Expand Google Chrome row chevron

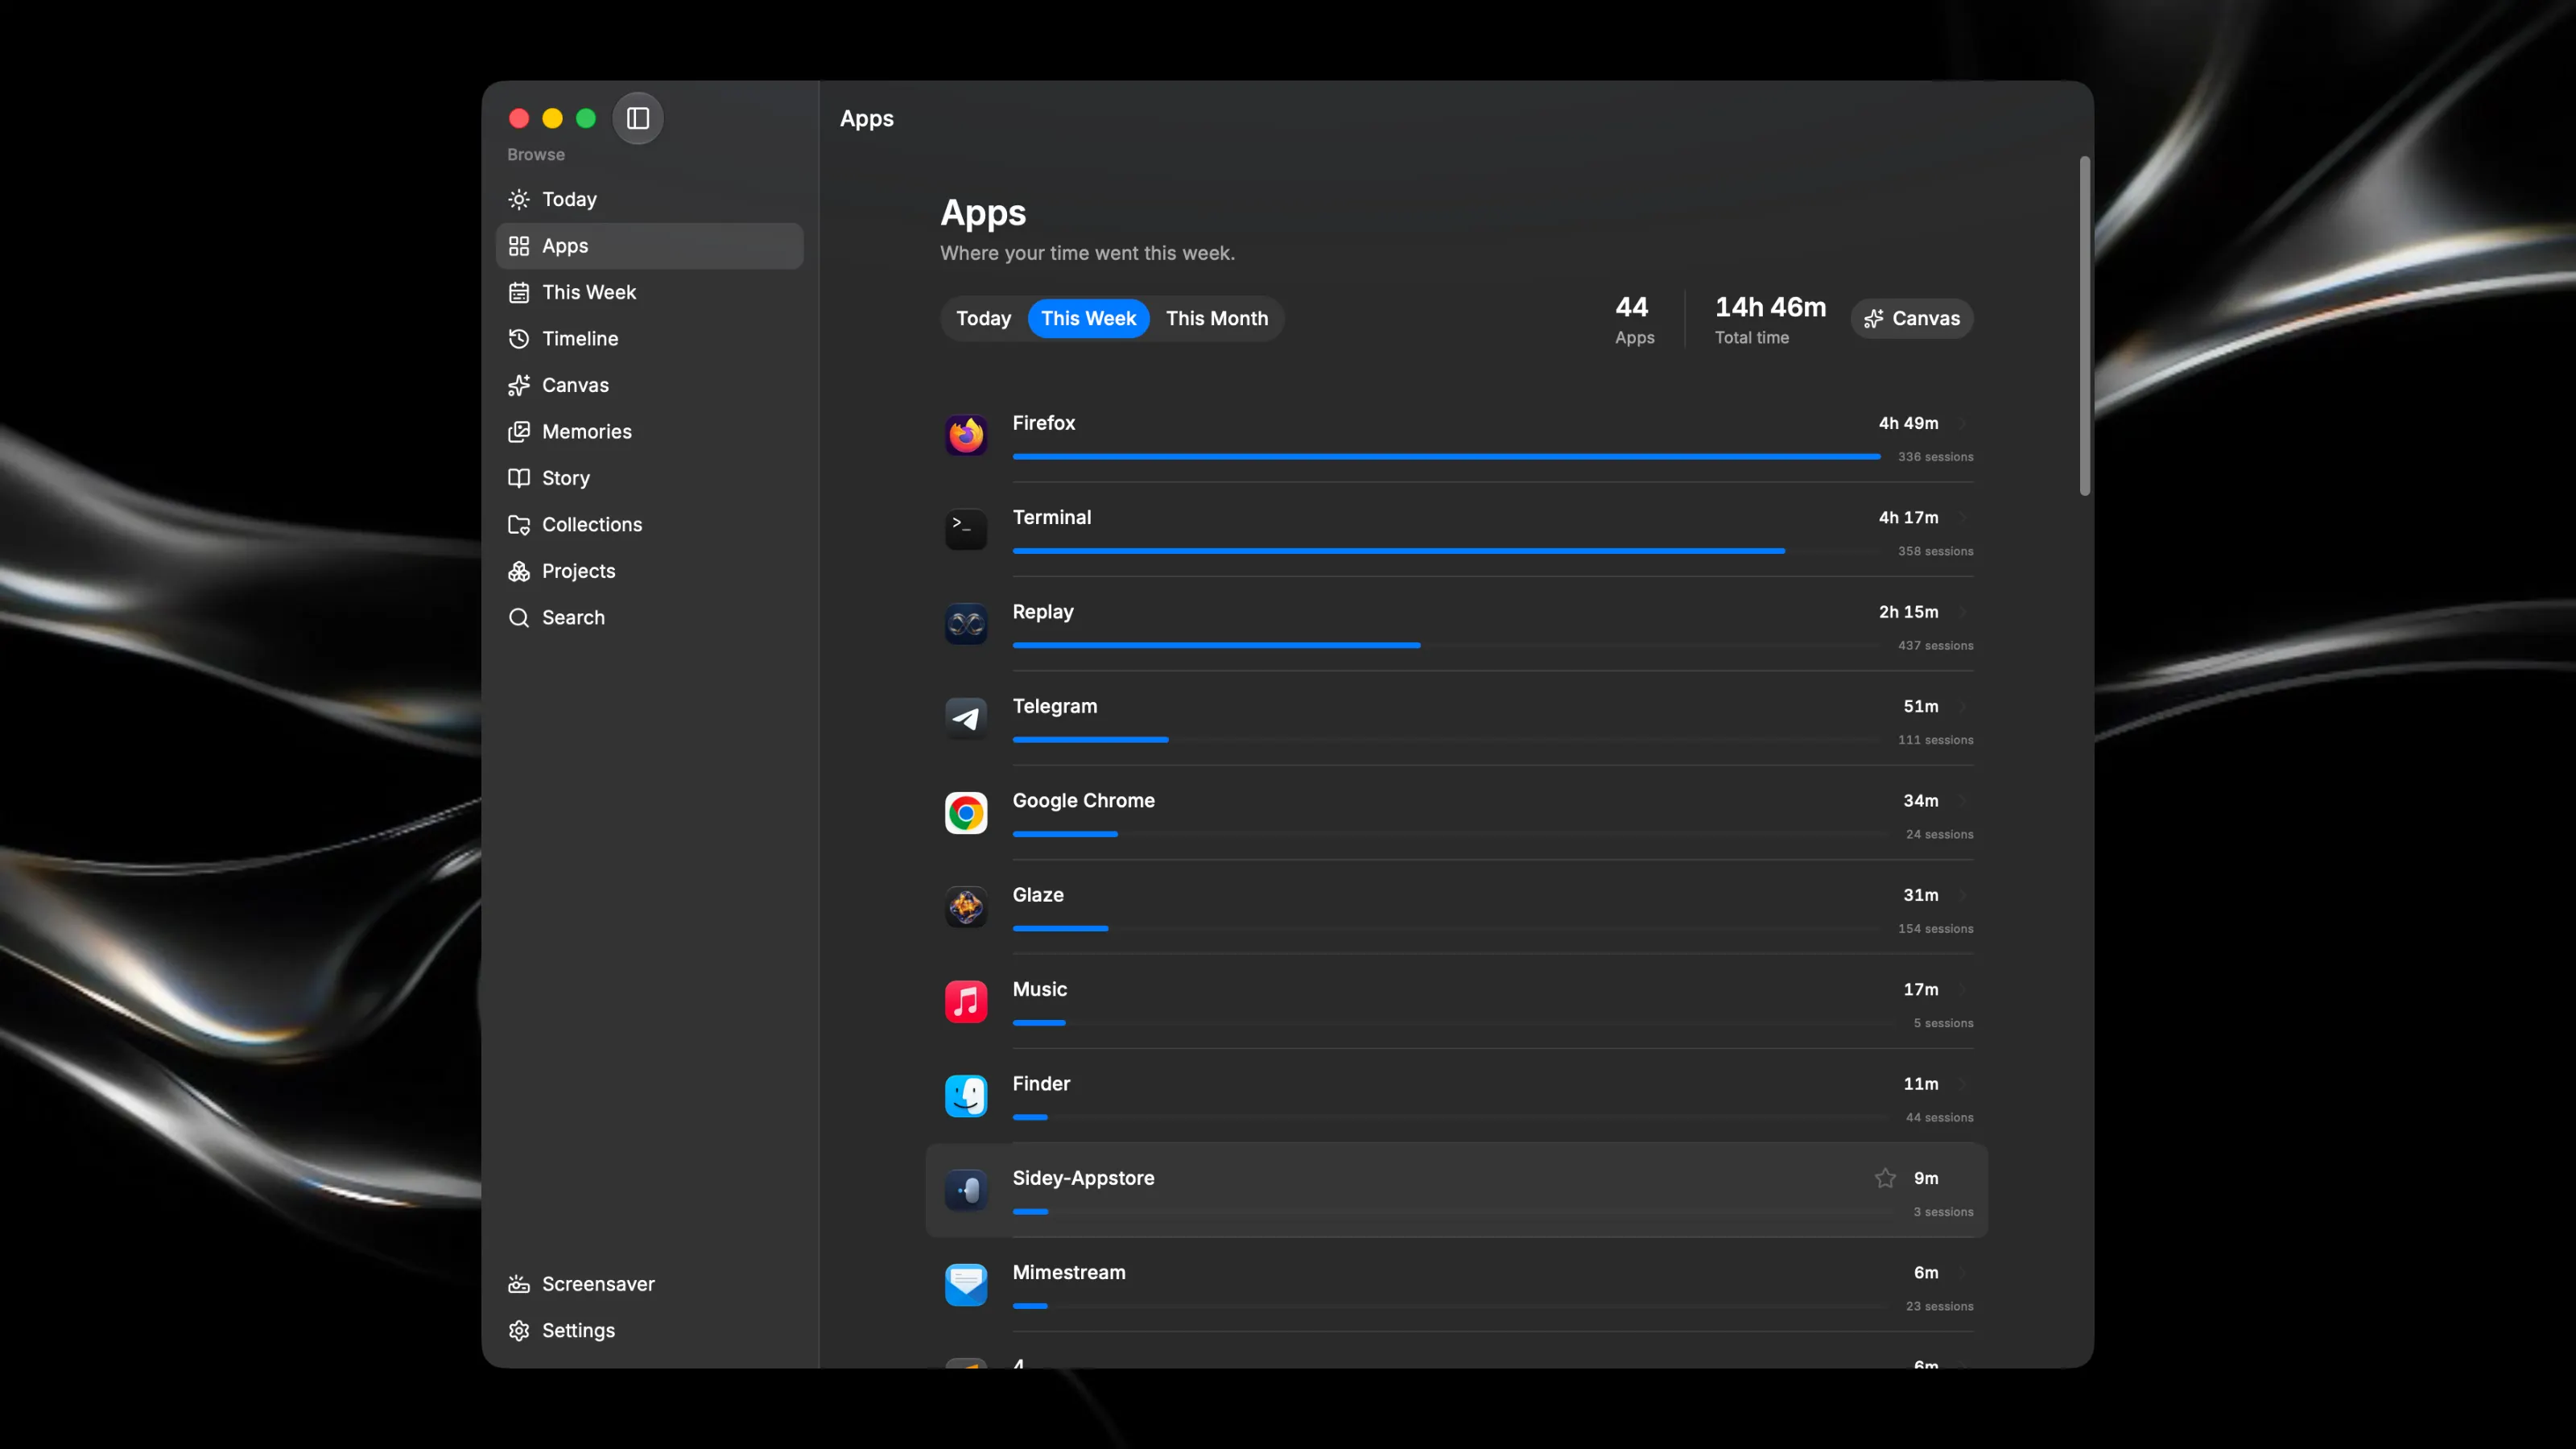[1962, 801]
